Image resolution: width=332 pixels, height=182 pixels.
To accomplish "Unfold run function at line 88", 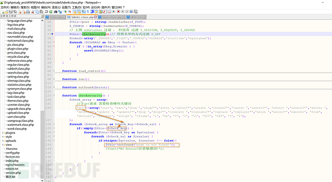I will point(54,79).
